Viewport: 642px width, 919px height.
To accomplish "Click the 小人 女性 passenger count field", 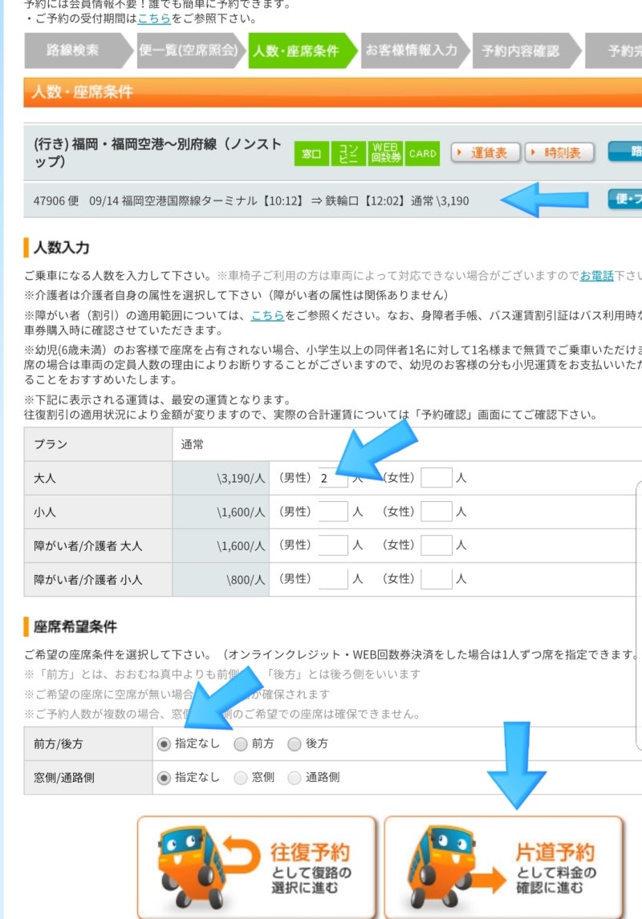I will click(x=437, y=512).
